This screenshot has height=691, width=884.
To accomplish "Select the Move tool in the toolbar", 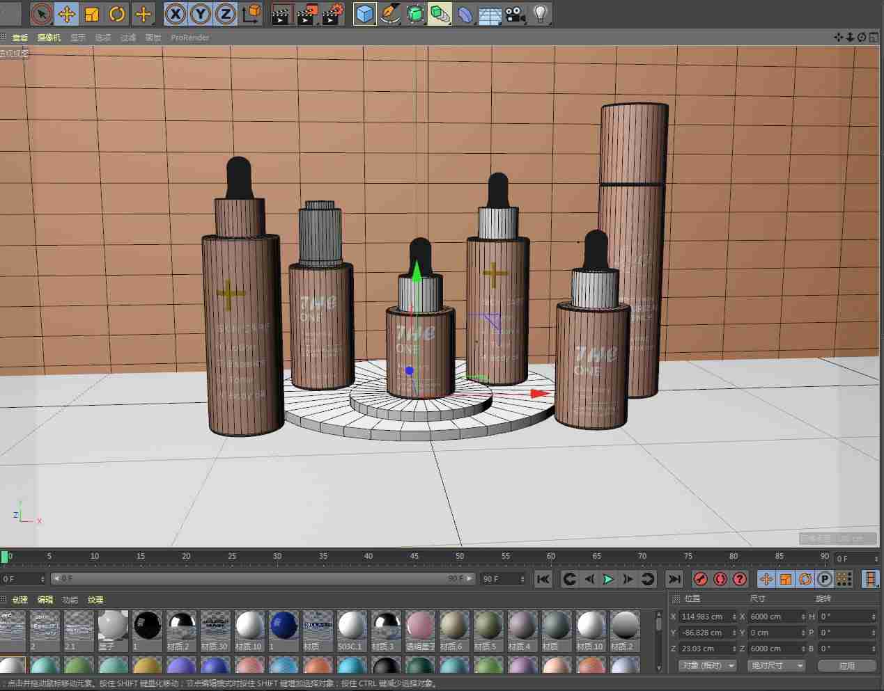I will (66, 13).
